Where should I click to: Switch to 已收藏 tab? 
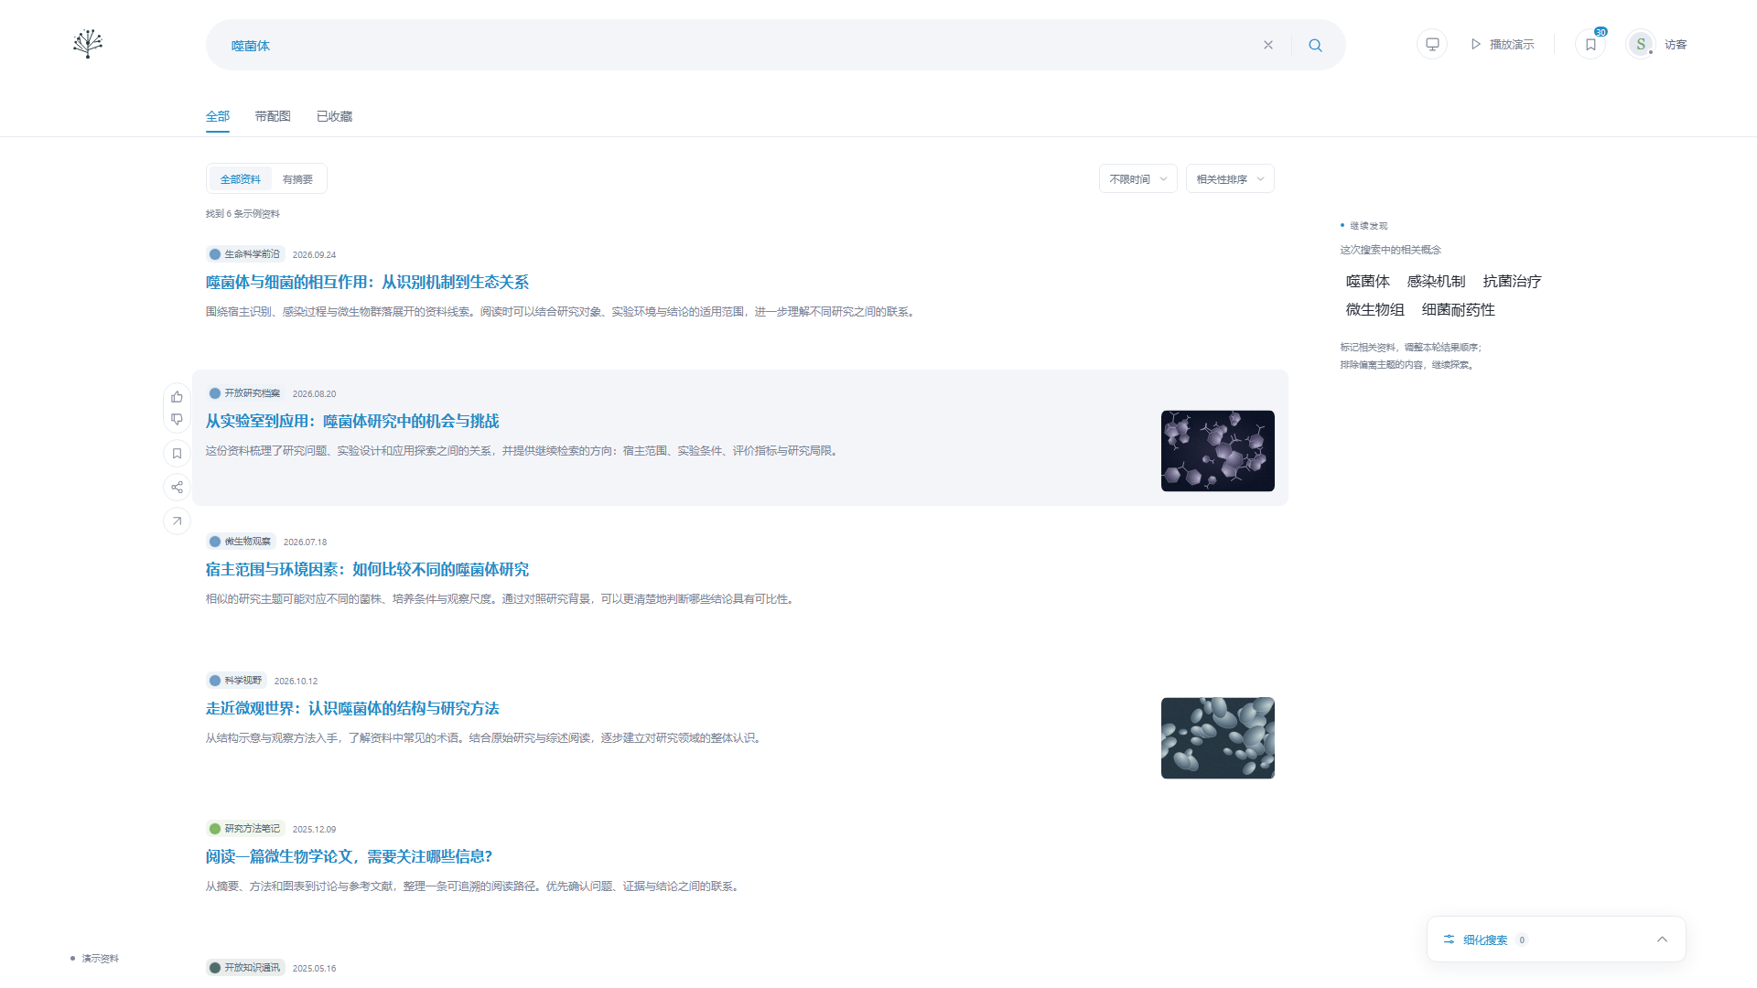334,116
